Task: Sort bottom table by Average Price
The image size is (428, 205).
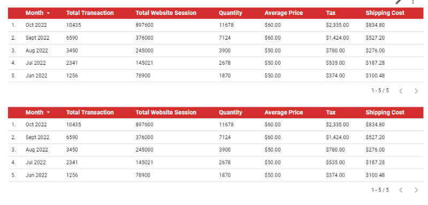Action: 284,112
